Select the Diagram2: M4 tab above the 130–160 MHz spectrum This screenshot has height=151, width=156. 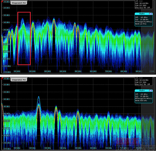[19, 80]
